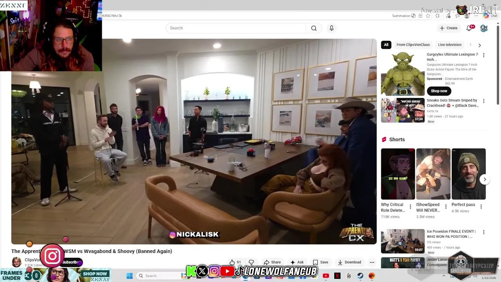The height and width of the screenshot is (282, 501).
Task: Open options for Ice Poseidon FINALE video
Action: pyautogui.click(x=483, y=232)
